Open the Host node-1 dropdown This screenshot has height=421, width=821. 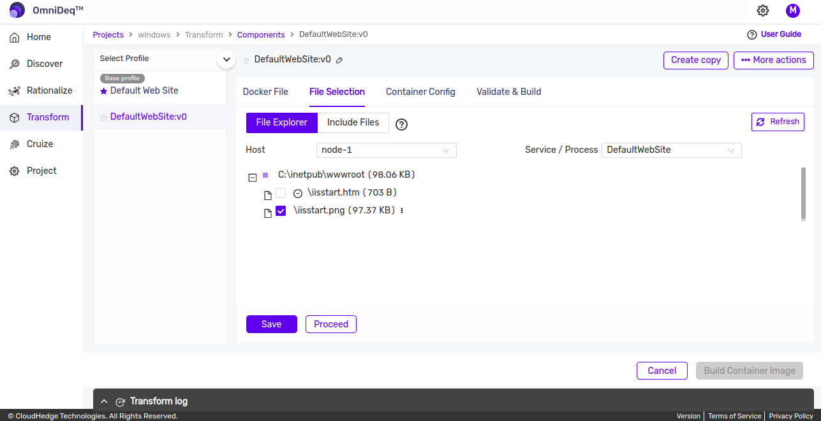(x=386, y=150)
